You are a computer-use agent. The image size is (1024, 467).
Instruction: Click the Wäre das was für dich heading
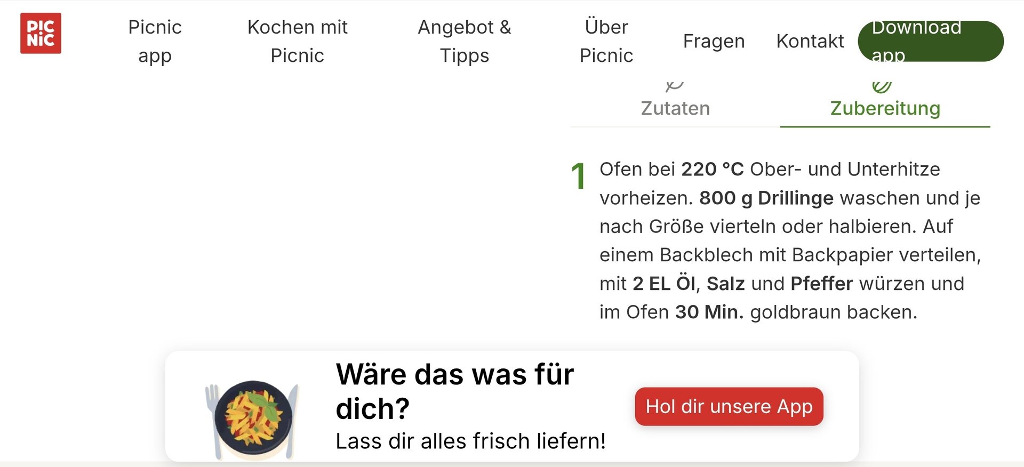tap(454, 391)
